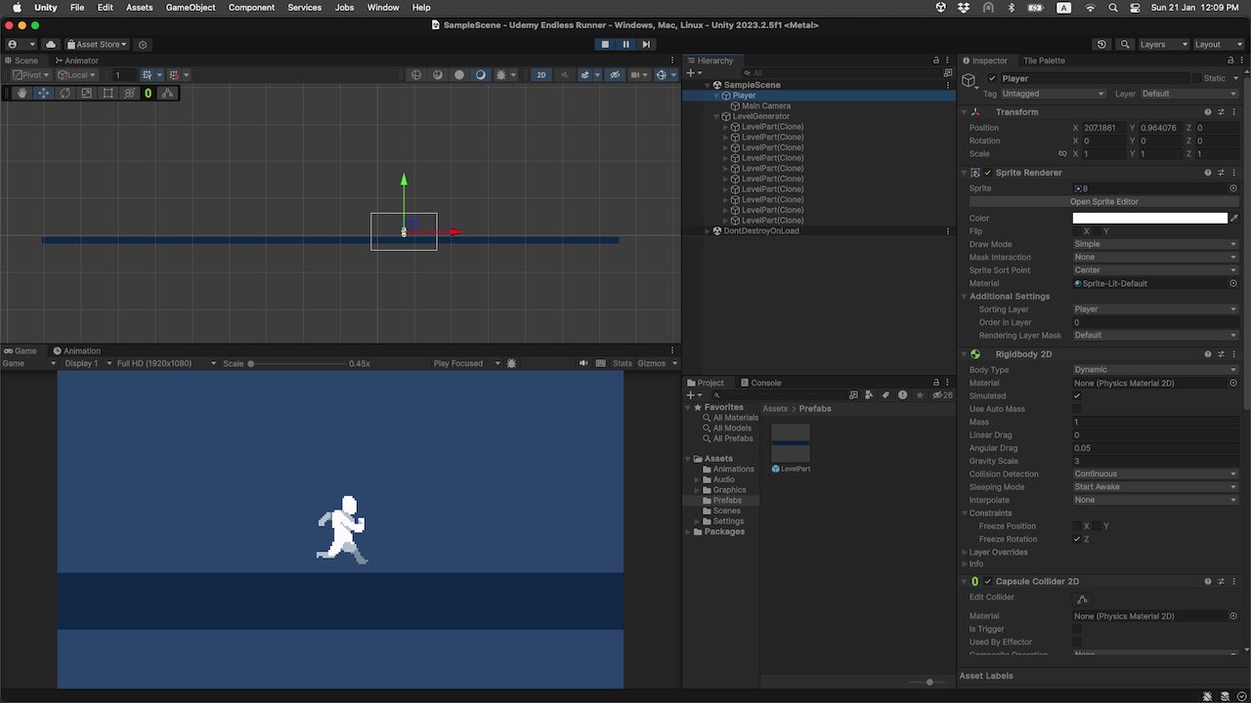Open the Full HD resolution dropdown

165,363
